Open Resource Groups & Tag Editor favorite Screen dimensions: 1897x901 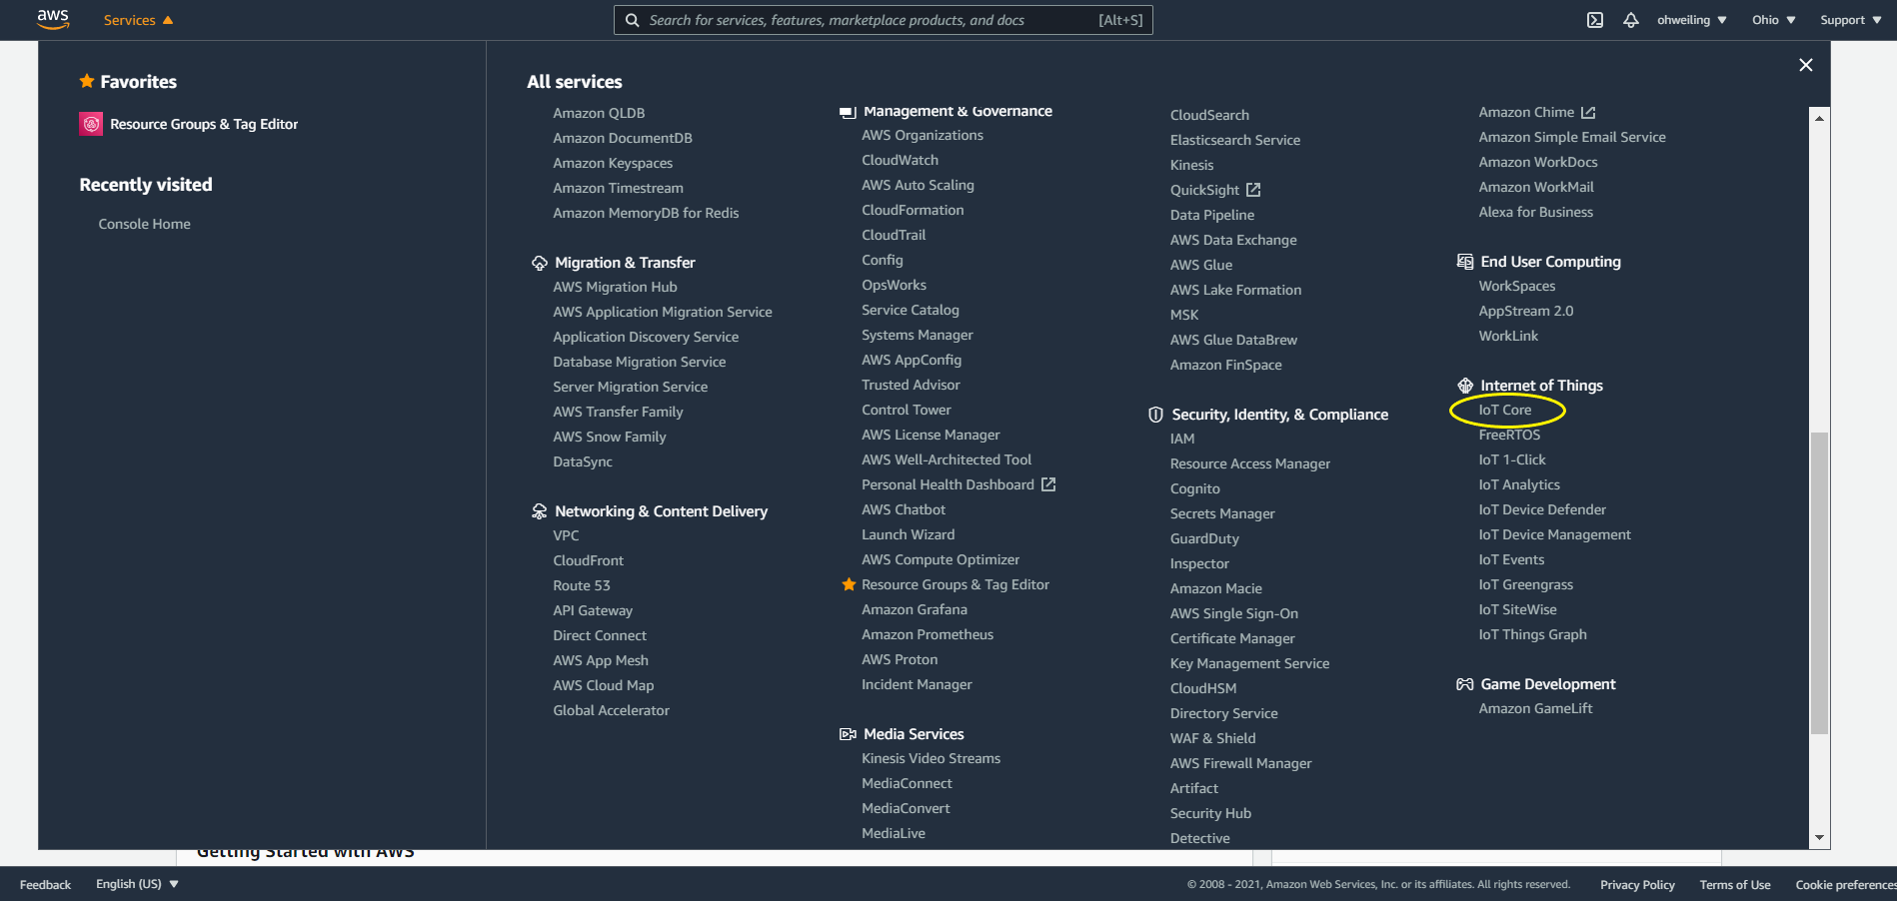click(x=204, y=124)
